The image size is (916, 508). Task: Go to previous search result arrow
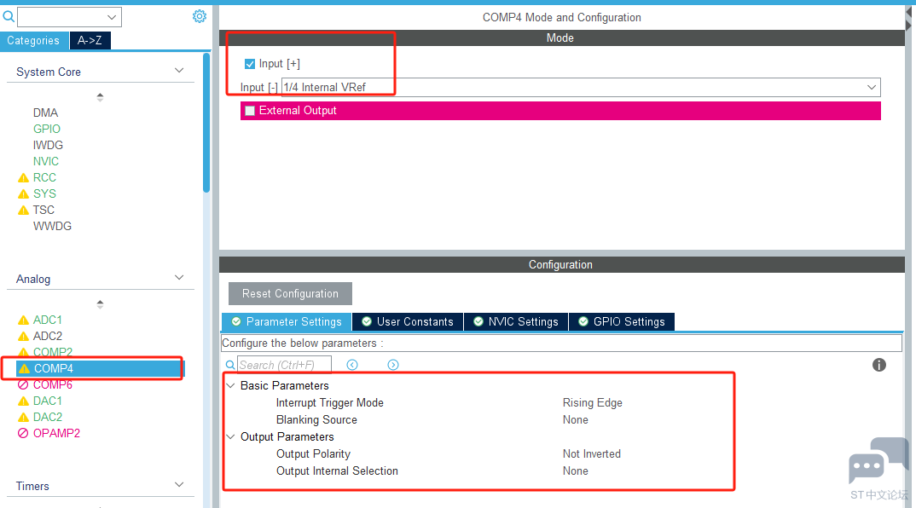(x=352, y=365)
